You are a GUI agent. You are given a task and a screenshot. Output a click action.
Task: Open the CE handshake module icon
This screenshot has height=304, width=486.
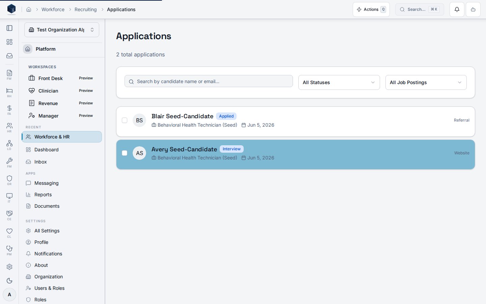coord(9,215)
